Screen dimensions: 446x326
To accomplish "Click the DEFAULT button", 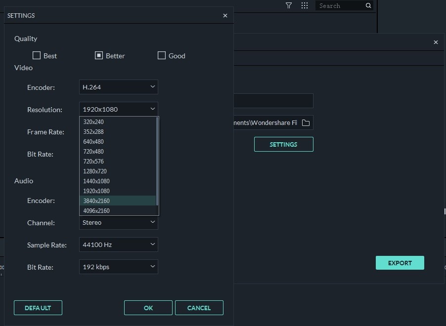I will pos(38,308).
